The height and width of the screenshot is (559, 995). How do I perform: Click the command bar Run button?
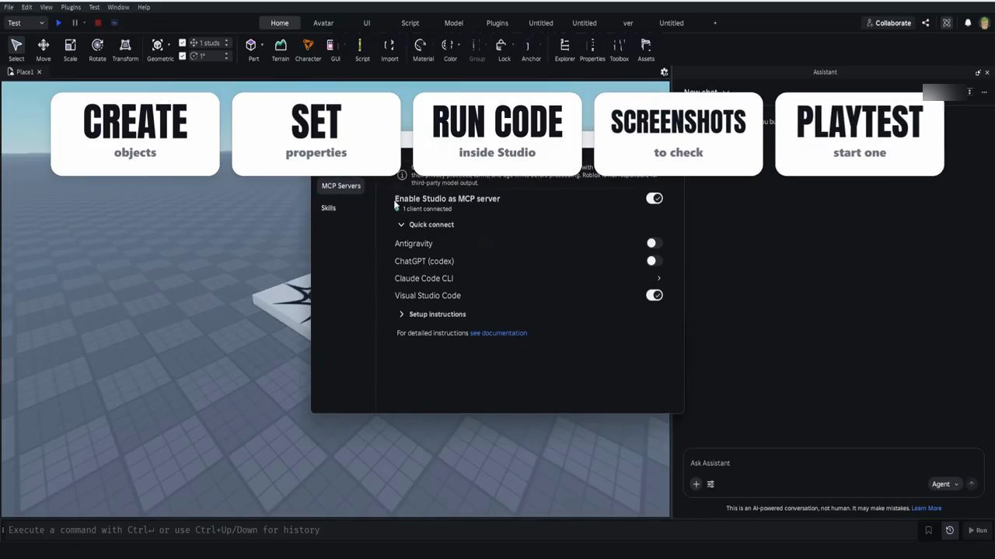tap(977, 530)
